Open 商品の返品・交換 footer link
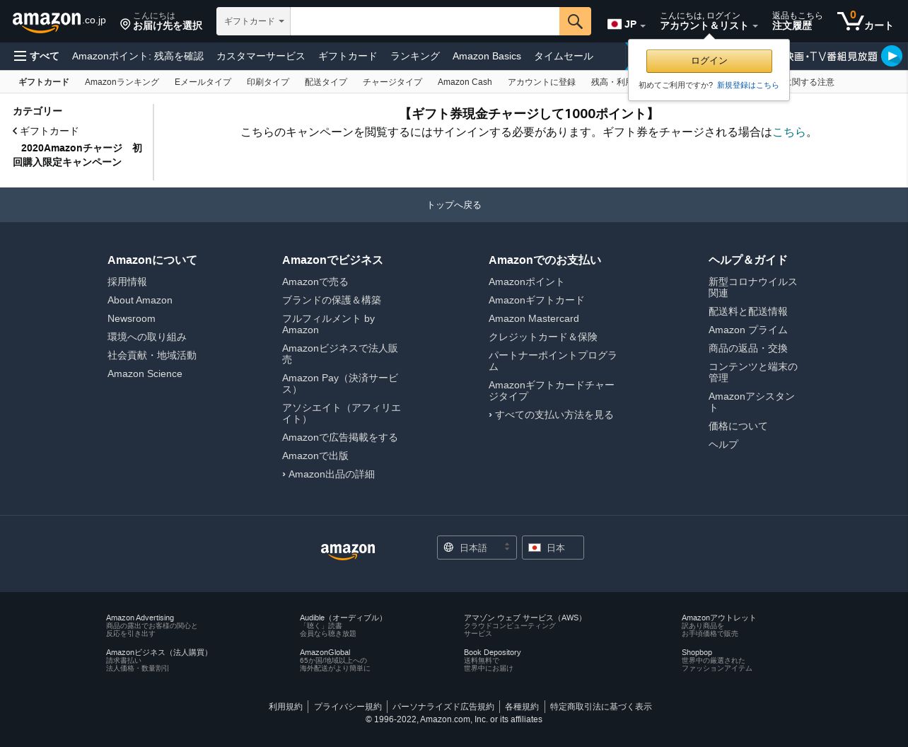 748,348
